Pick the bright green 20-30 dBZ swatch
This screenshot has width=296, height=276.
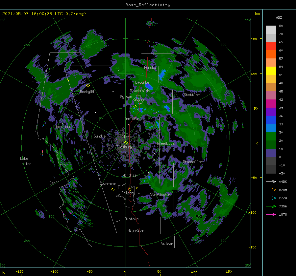pyautogui.click(x=271, y=137)
